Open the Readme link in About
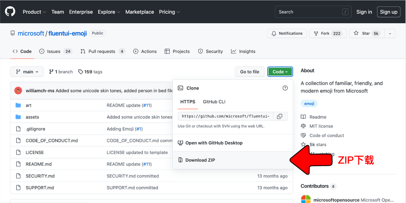Screen dimensions: 406x203 tap(318, 117)
